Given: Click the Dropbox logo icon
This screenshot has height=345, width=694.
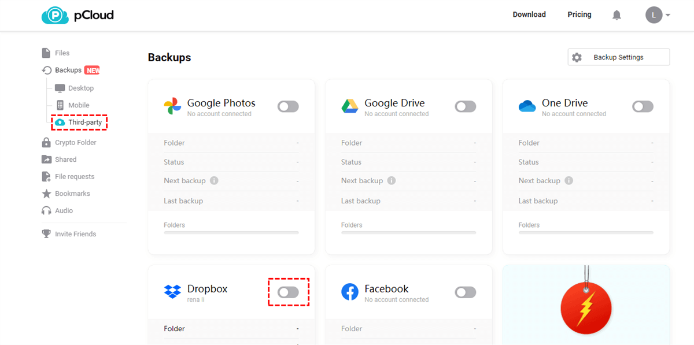Looking at the screenshot, I should [x=172, y=292].
